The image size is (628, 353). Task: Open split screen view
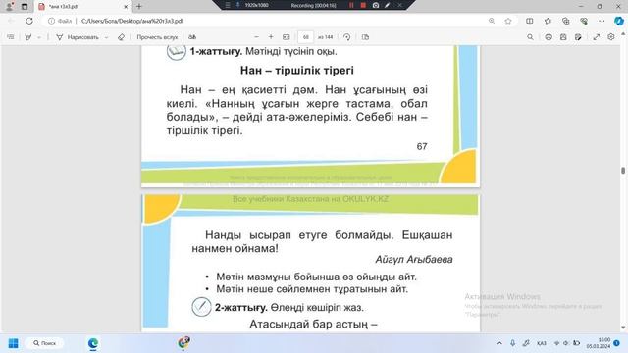(x=530, y=21)
